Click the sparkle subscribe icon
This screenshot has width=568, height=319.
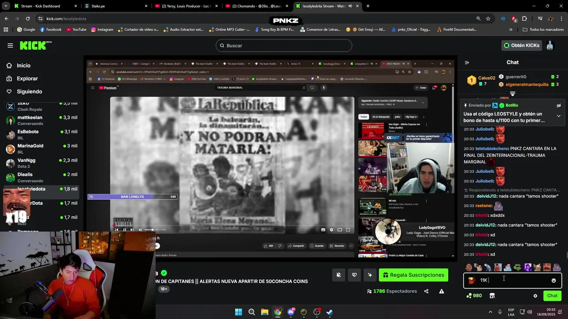click(370, 275)
